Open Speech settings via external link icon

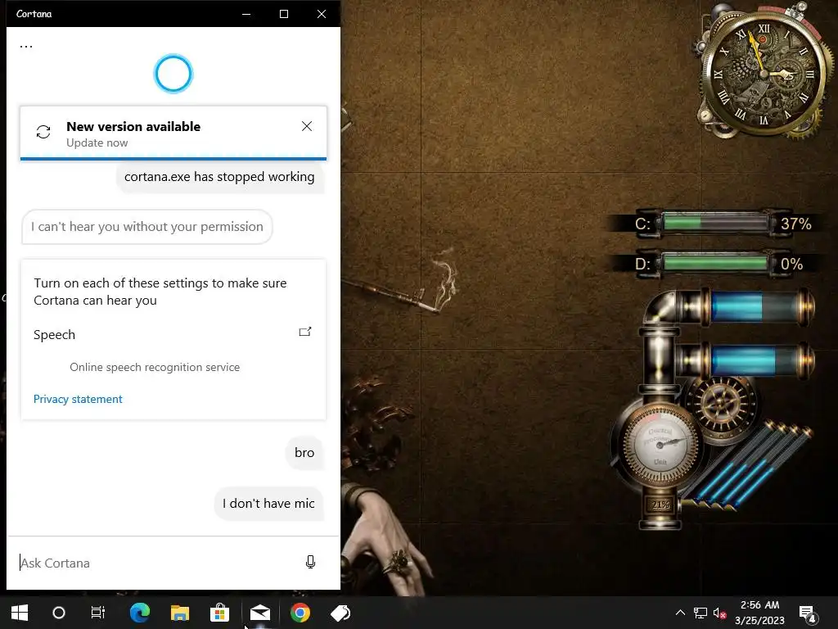click(x=305, y=332)
